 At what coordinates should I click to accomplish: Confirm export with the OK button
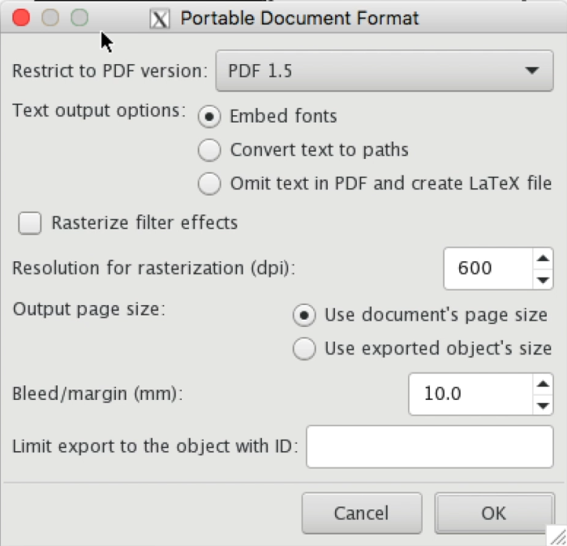point(493,513)
